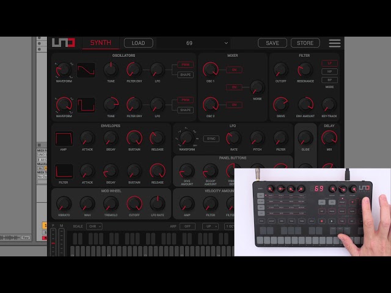Open the ARP direction UP dropdown

(210, 226)
